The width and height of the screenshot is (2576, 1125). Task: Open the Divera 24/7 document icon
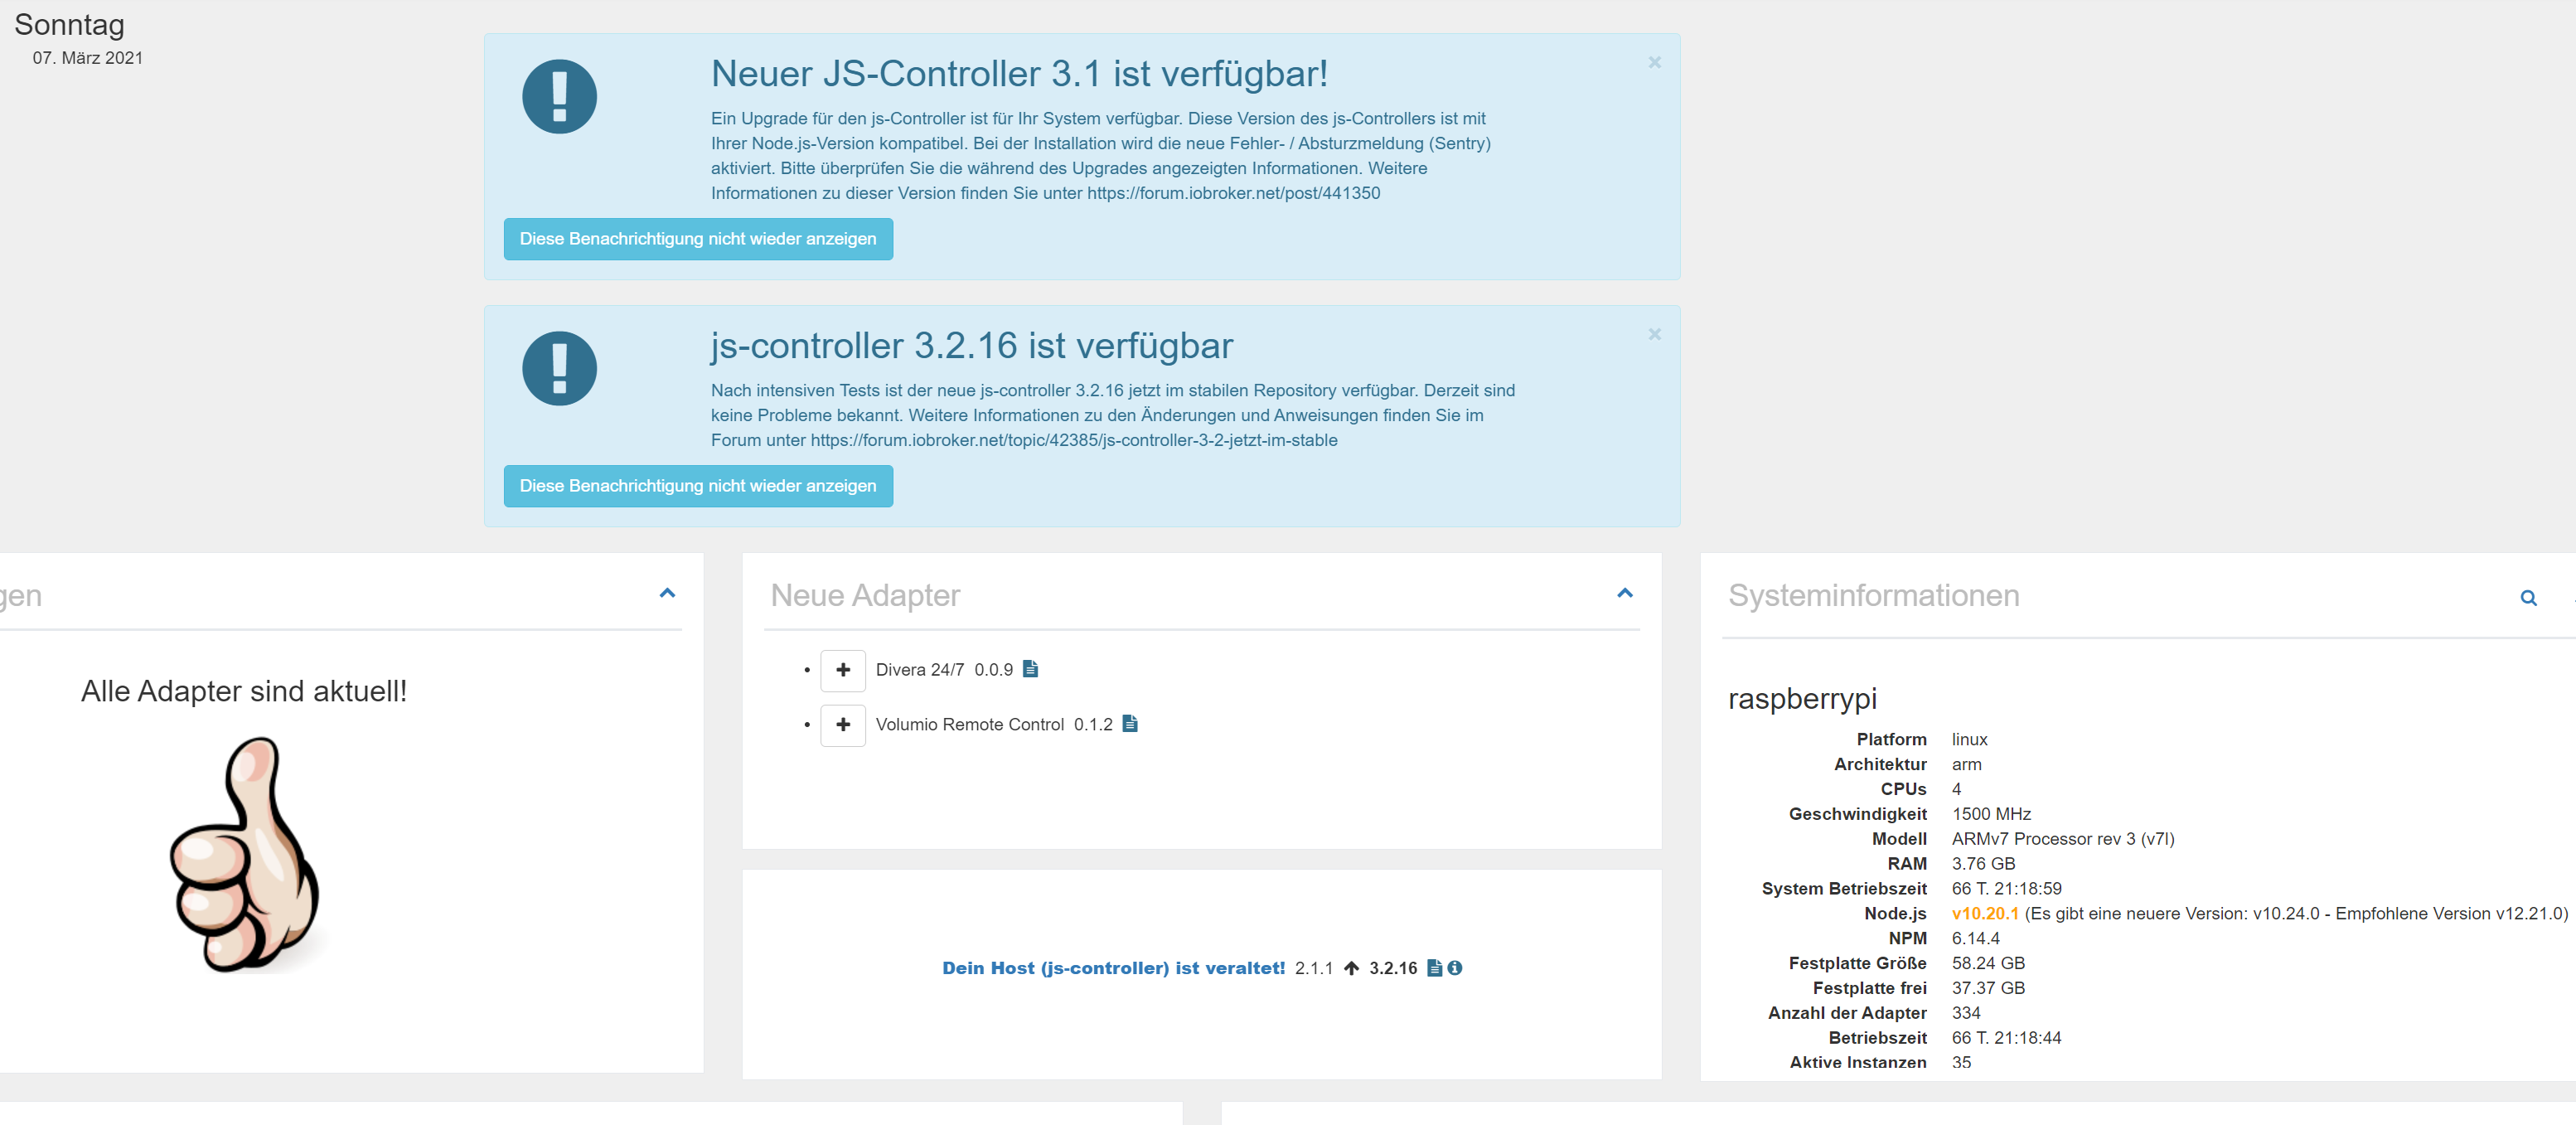coord(1030,669)
